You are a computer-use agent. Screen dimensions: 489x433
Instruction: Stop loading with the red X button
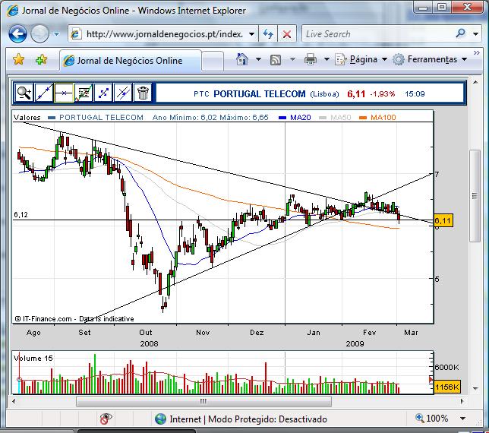[x=287, y=33]
